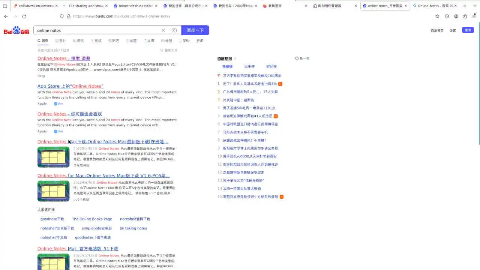Open the browser history clock icon
The image size is (480, 270).
[447, 16]
